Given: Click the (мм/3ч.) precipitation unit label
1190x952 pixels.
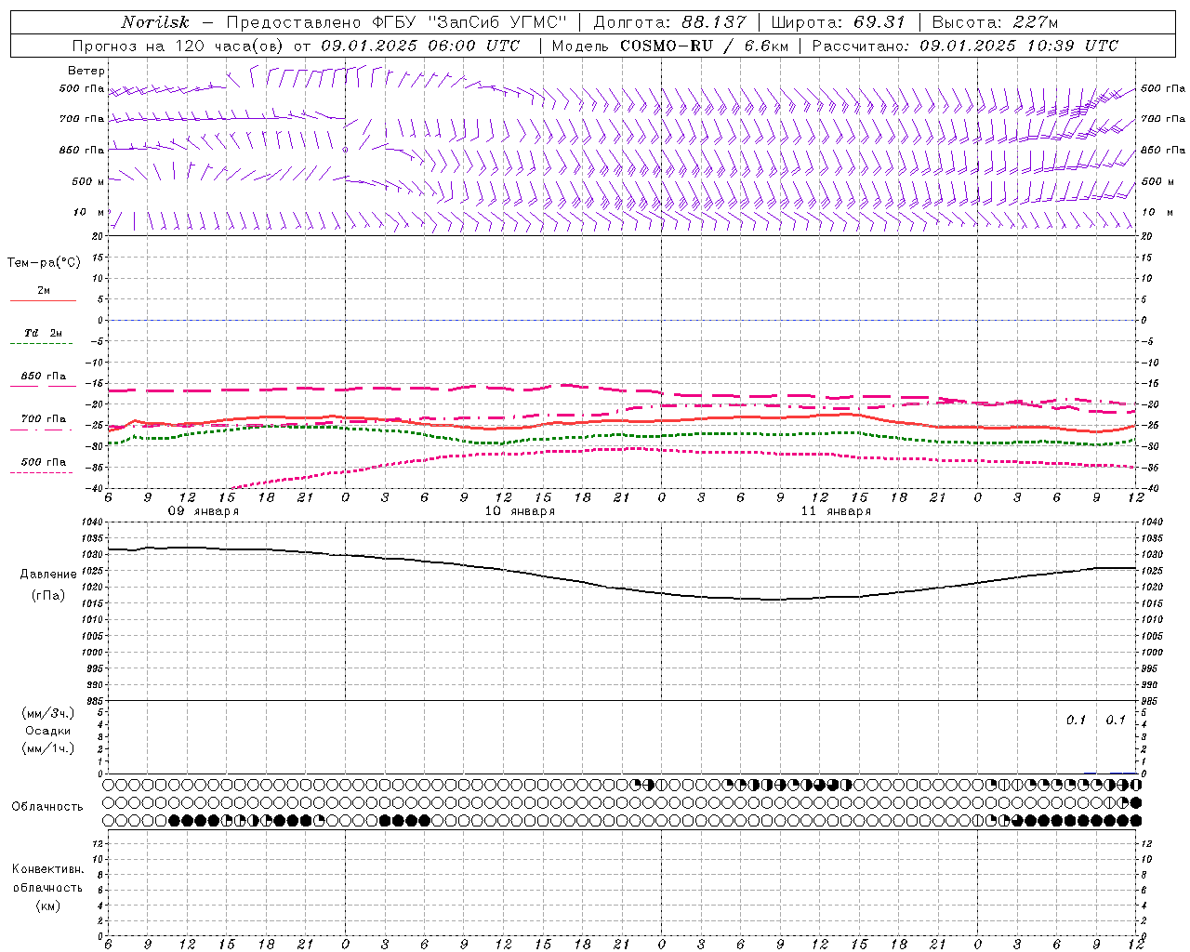Looking at the screenshot, I should 48,713.
